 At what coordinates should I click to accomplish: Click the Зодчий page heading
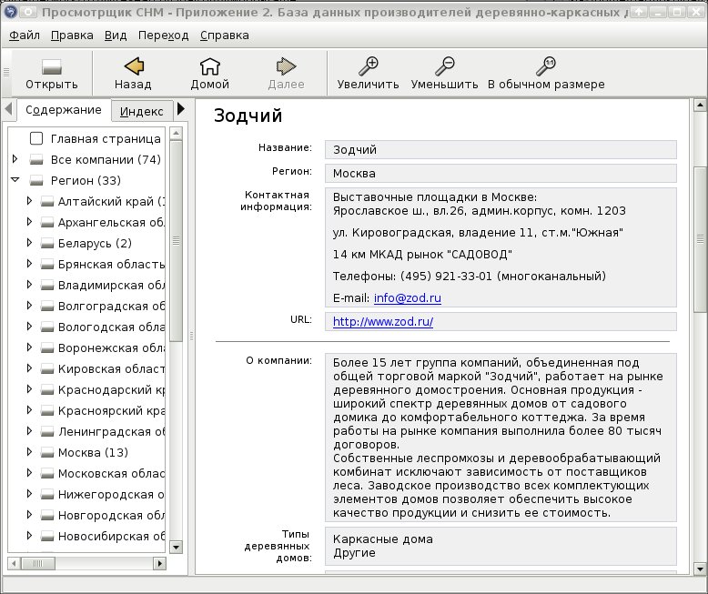click(x=248, y=116)
